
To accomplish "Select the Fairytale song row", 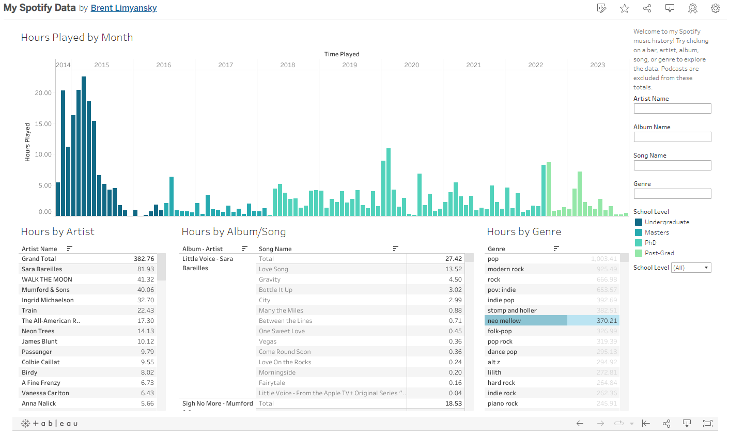I will click(x=361, y=383).
